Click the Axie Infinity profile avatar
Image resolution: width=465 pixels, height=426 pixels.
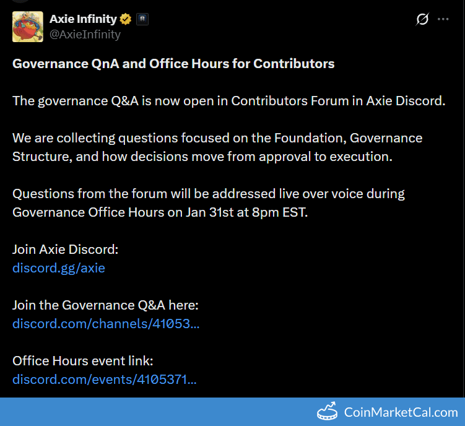pos(28,27)
